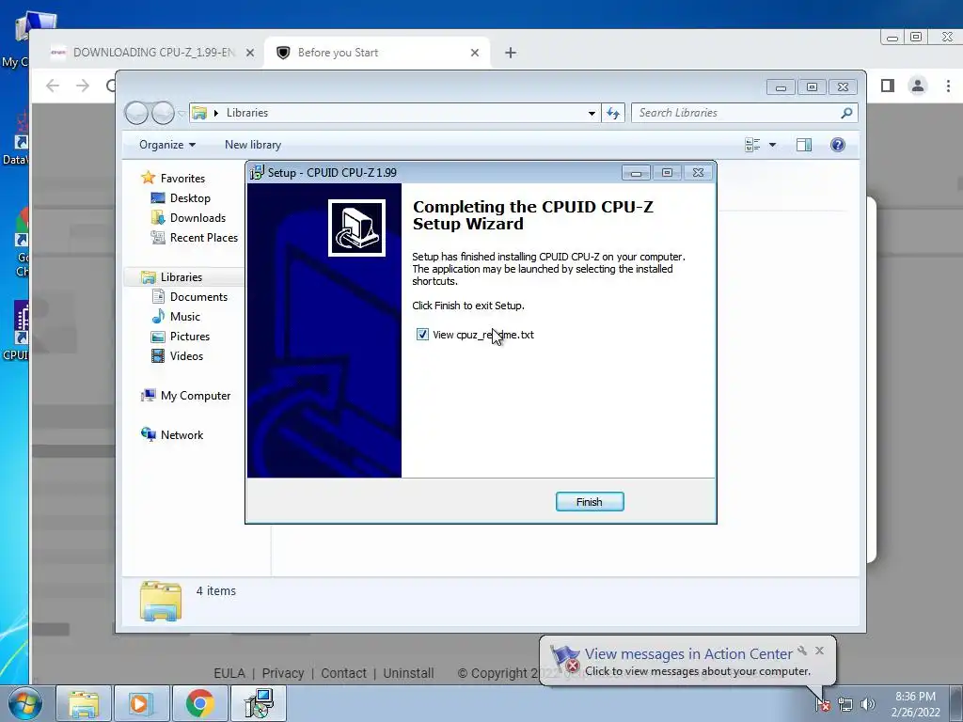
Task: Click the refresh icon next to address bar
Action: [613, 113]
